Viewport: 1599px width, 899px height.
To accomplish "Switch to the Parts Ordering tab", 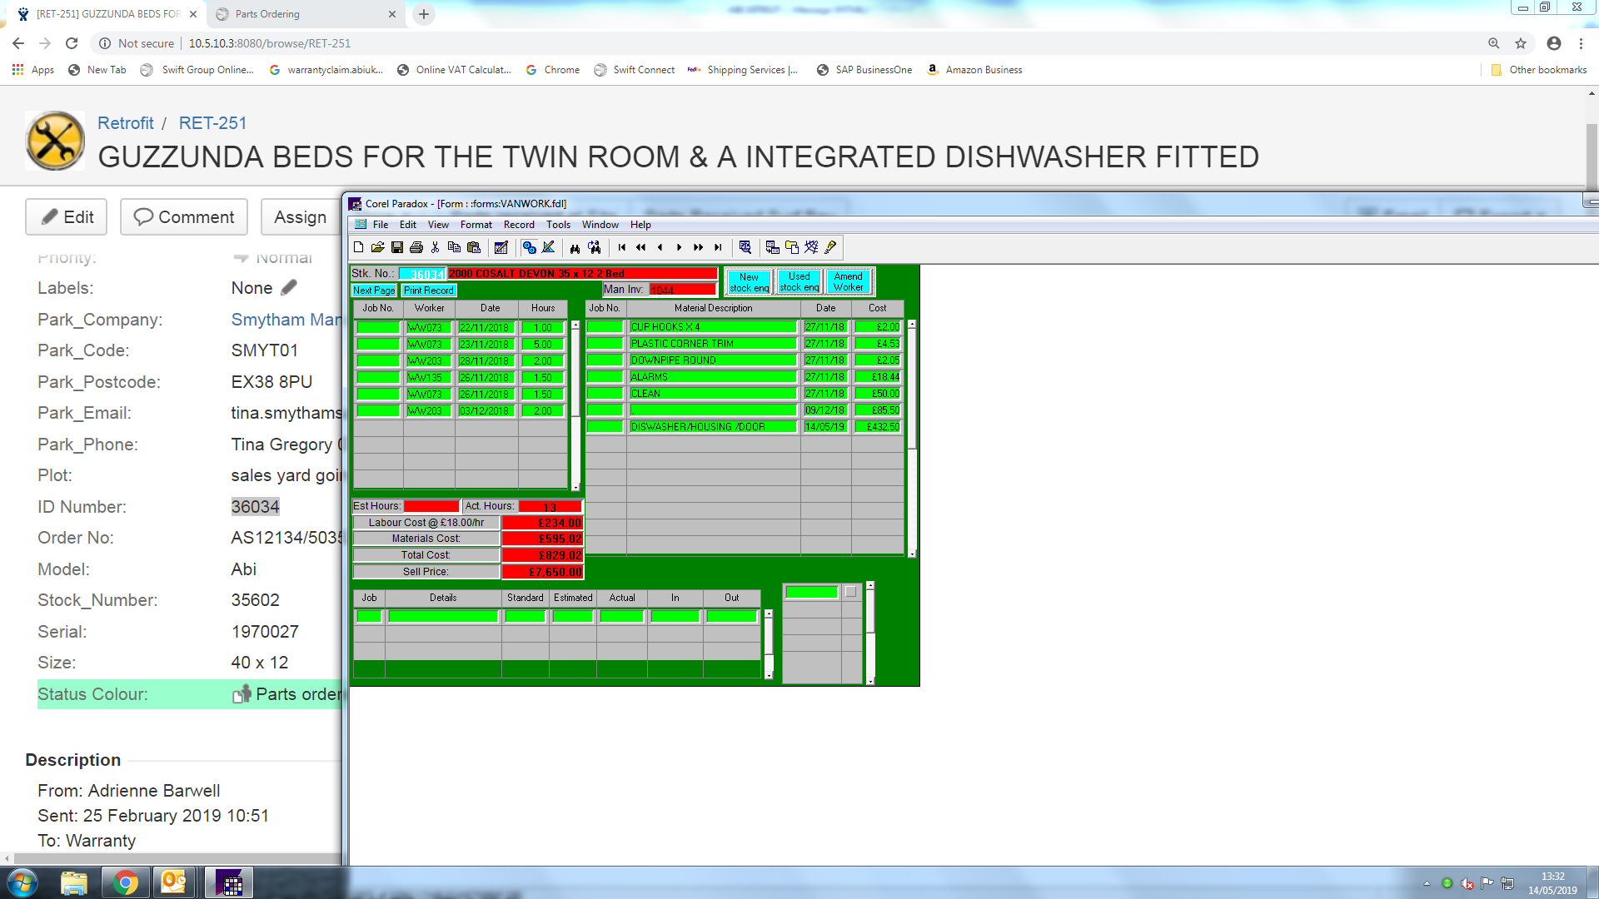I will pos(267,14).
